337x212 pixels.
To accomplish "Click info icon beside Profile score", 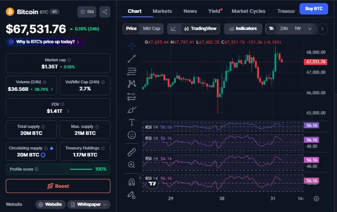I will click(37, 169).
